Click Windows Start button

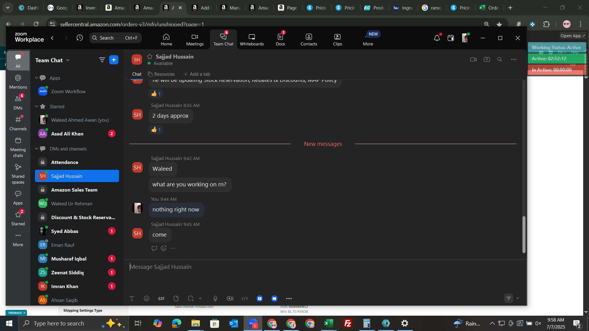(9, 323)
